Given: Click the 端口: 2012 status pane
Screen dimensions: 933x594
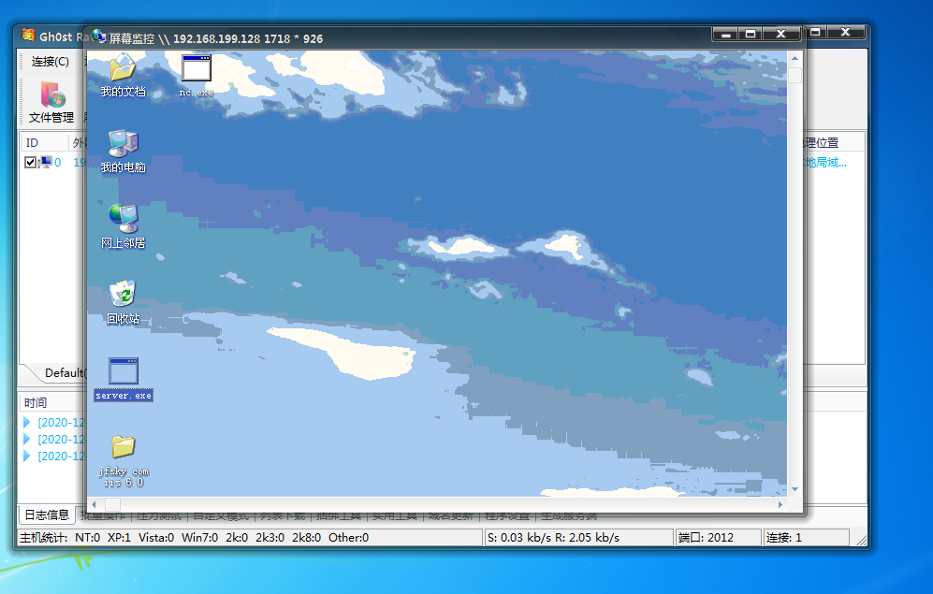Looking at the screenshot, I should (x=718, y=538).
